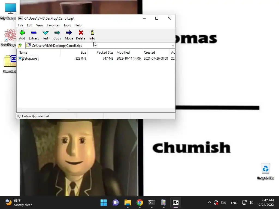Viewport: 279px width, 209px height.
Task: Open the touch keyboard tray icon
Action: pyautogui.click(x=224, y=202)
